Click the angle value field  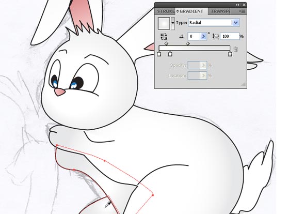(x=194, y=36)
